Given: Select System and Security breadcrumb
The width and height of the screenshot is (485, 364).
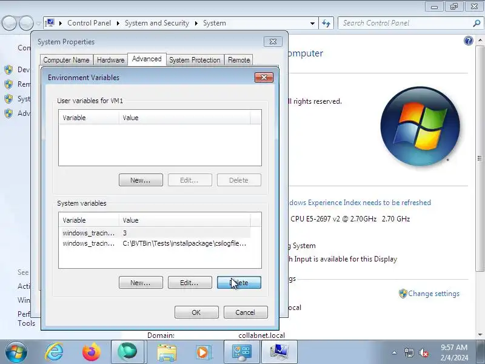Looking at the screenshot, I should 157,23.
